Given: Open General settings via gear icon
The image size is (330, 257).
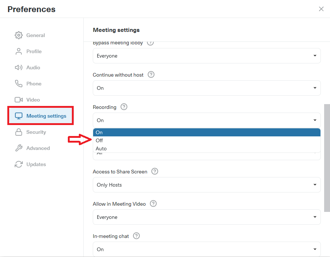Looking at the screenshot, I should coord(18,35).
